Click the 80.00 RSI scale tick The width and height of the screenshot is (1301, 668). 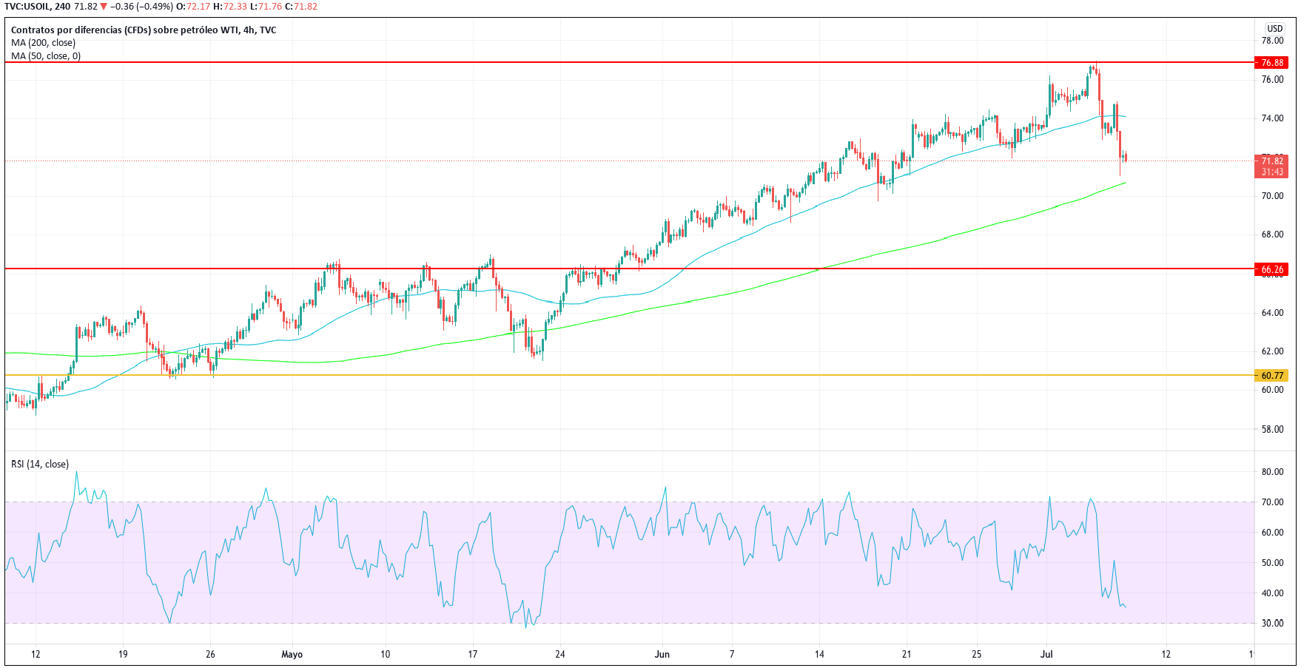coord(1272,472)
